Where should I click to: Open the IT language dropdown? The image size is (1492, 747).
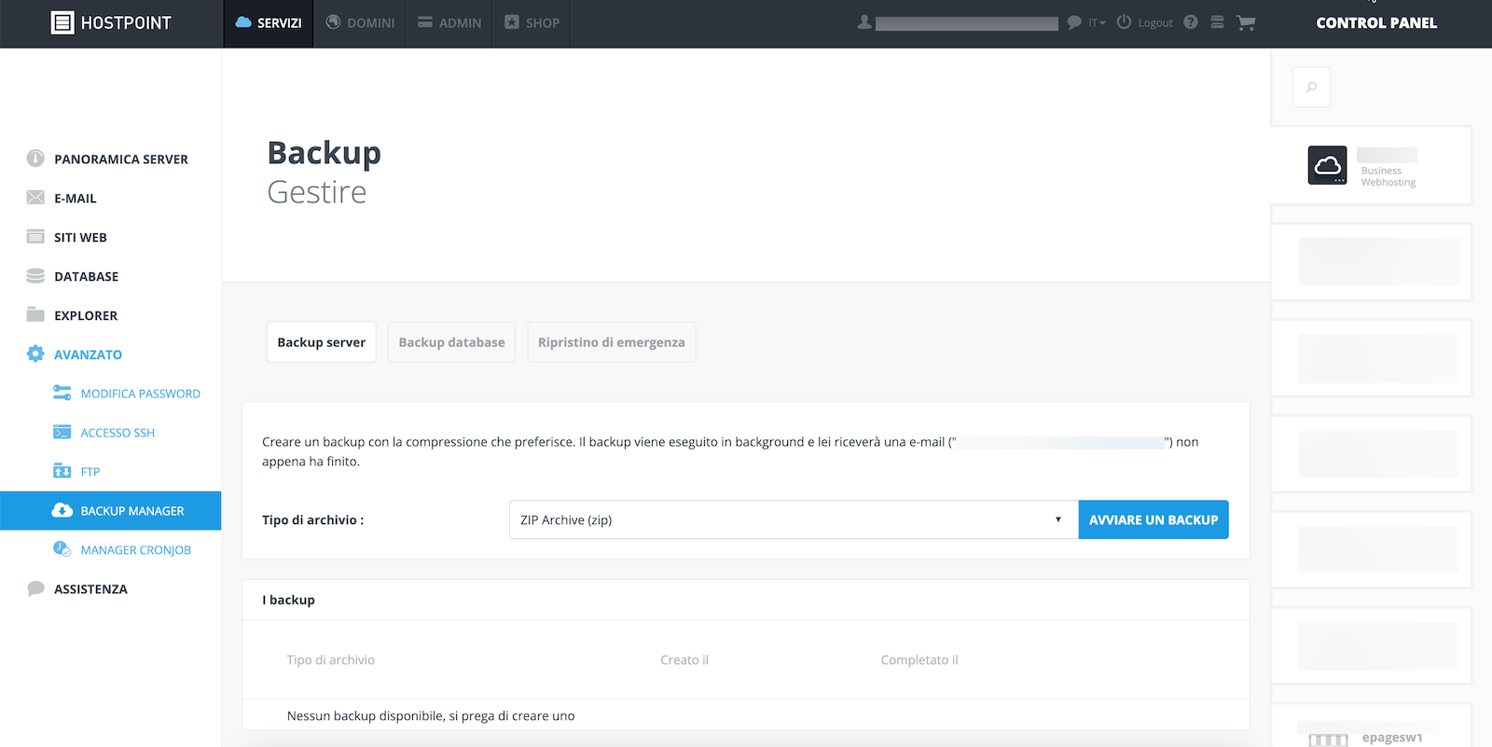click(x=1097, y=23)
